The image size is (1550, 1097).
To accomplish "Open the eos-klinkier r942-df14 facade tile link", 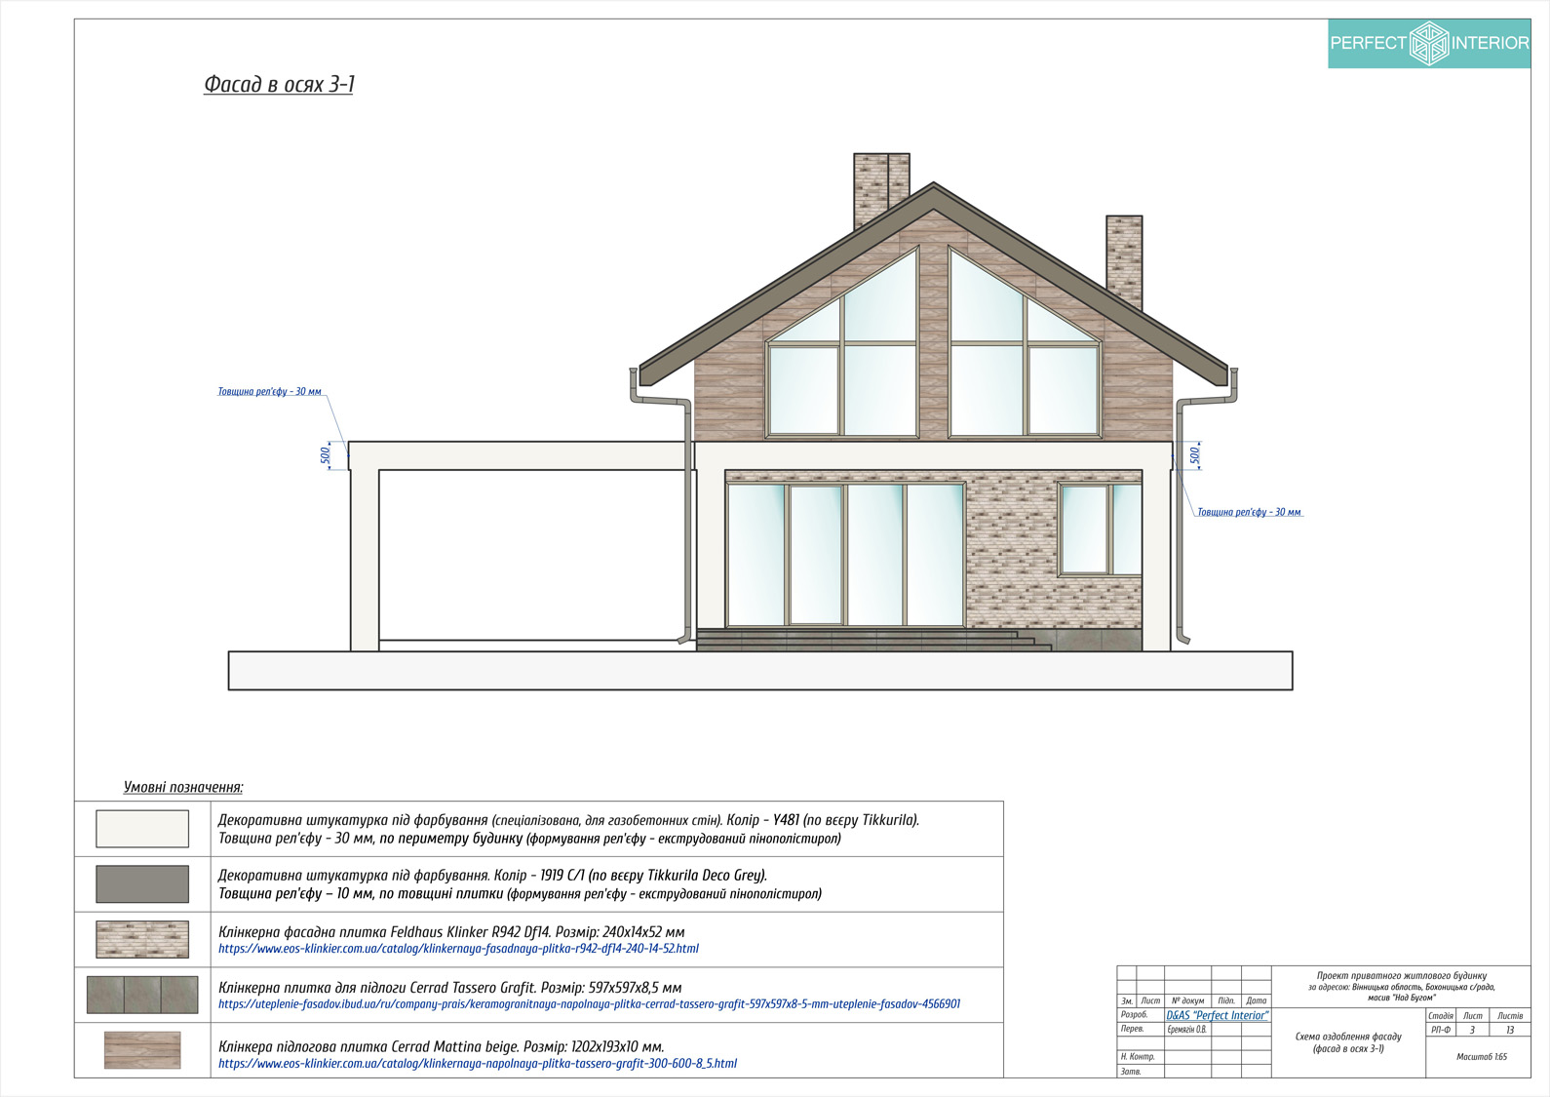I will [458, 949].
